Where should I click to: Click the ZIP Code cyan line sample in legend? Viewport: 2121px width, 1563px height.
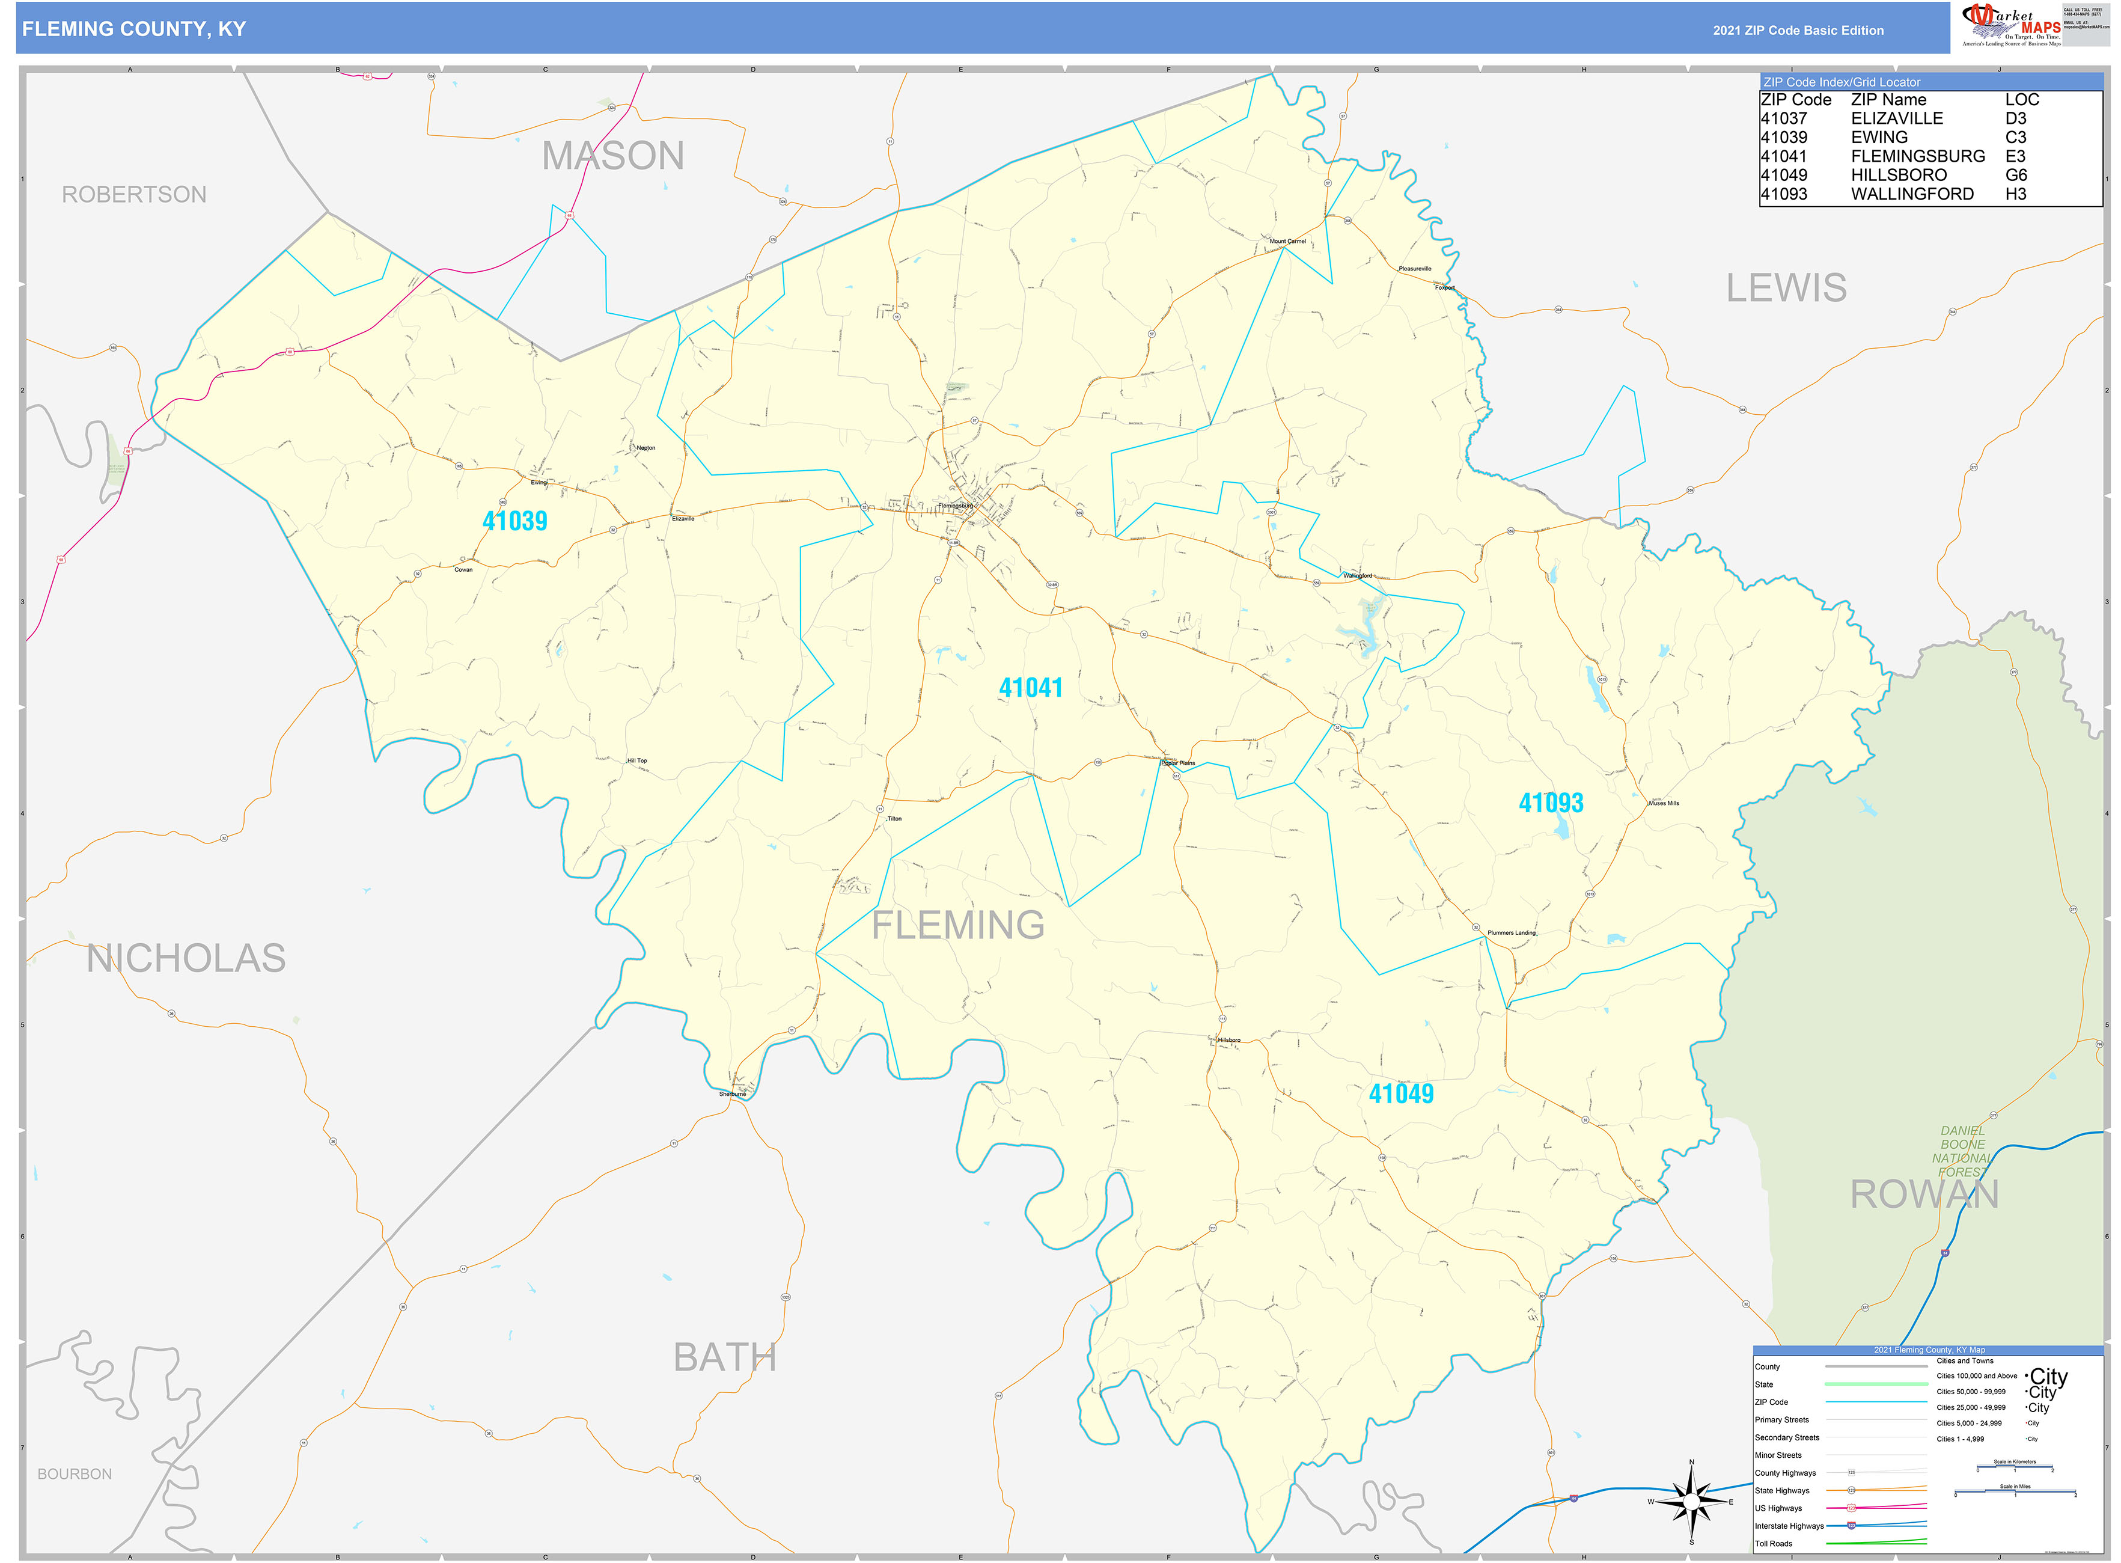coord(1876,1402)
